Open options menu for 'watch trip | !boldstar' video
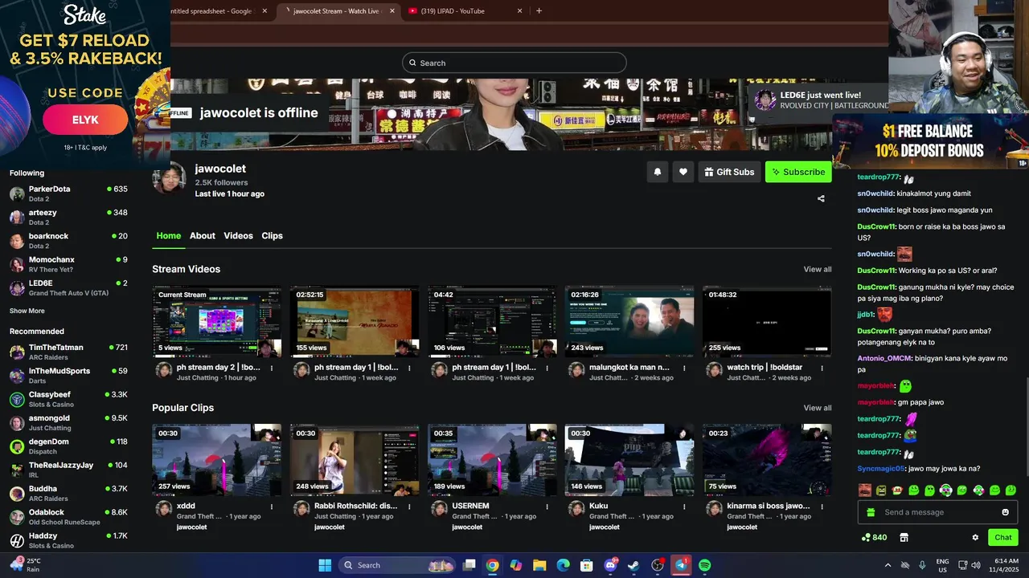 822,368
